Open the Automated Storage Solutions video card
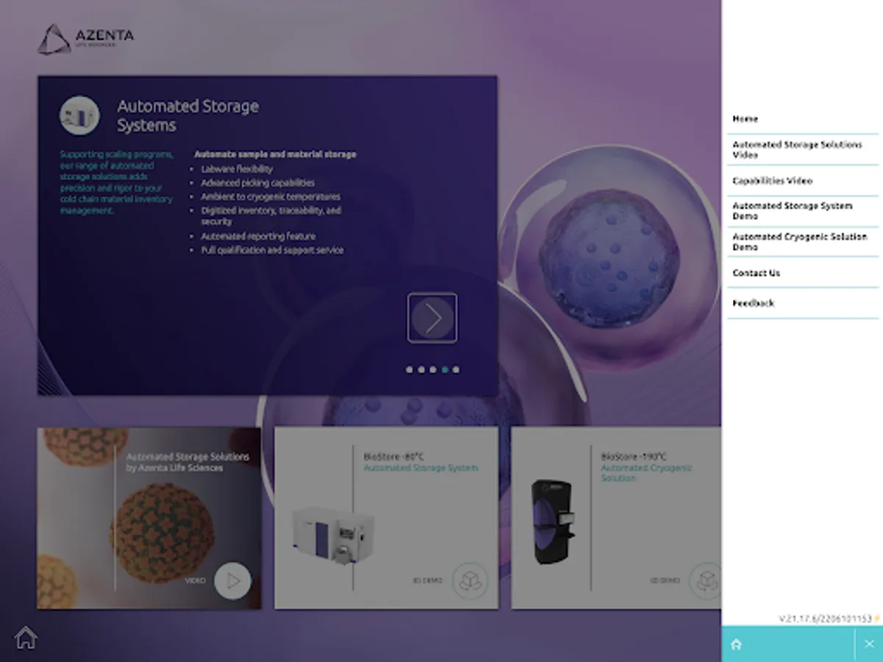Image resolution: width=883 pixels, height=662 pixels. click(x=149, y=519)
